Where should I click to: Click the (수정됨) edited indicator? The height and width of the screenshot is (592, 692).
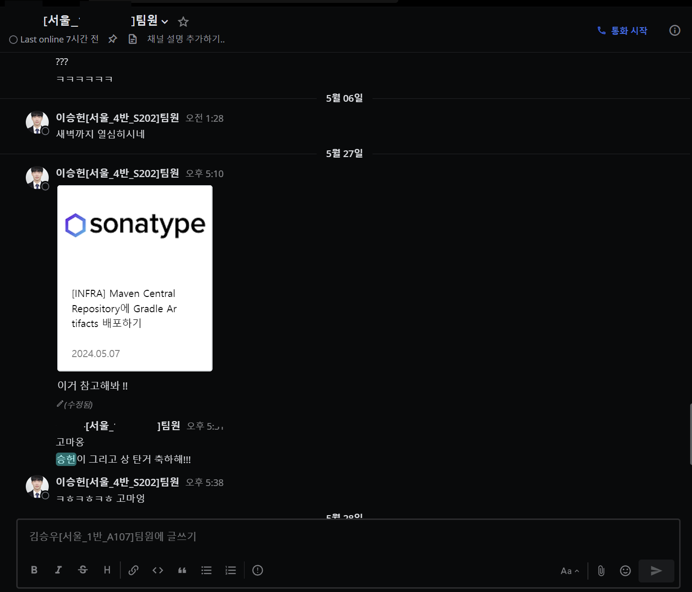pos(78,405)
